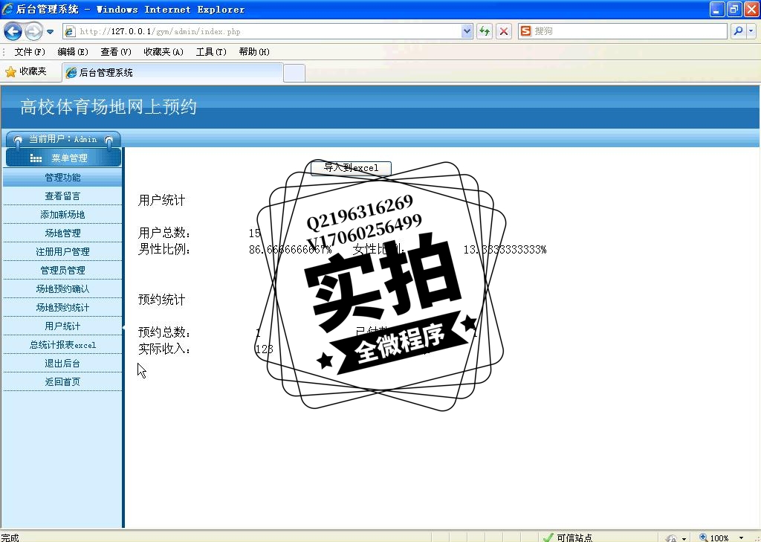Image resolution: width=761 pixels, height=542 pixels.
Task: Click the Sogou search provider icon
Action: pyautogui.click(x=525, y=31)
